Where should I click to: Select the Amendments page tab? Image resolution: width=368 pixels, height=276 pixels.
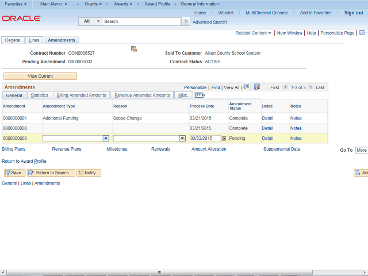[x=62, y=40]
